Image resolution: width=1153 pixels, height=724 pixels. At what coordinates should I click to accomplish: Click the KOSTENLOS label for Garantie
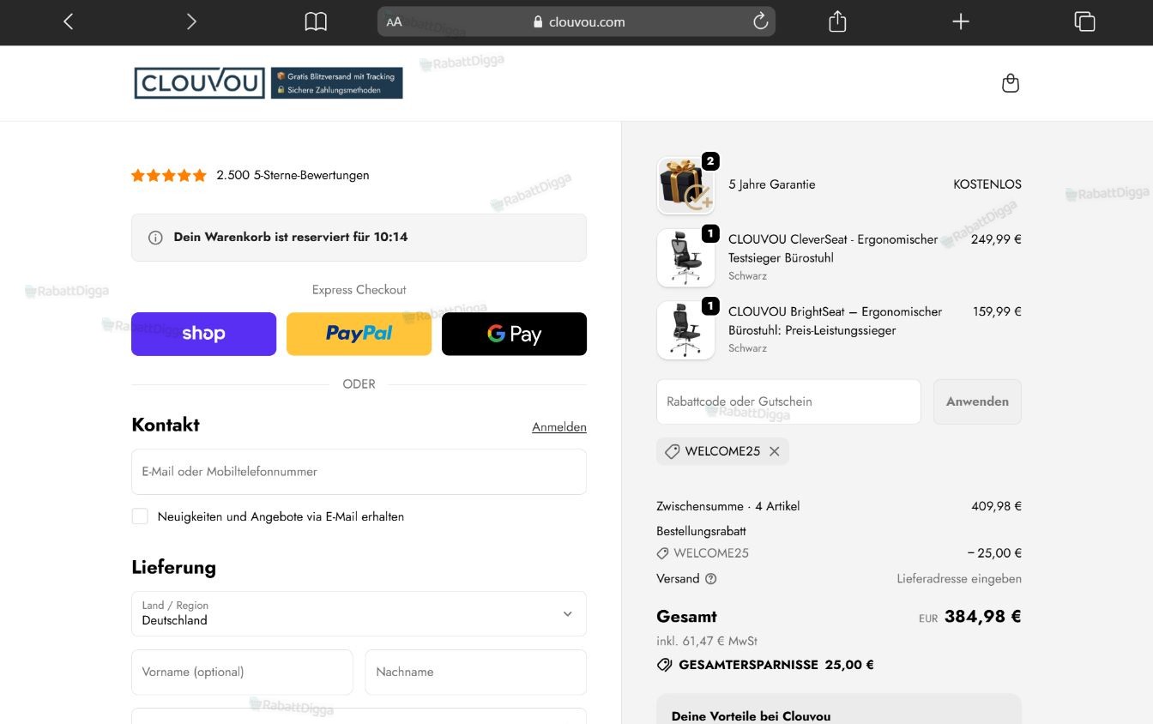(x=987, y=184)
